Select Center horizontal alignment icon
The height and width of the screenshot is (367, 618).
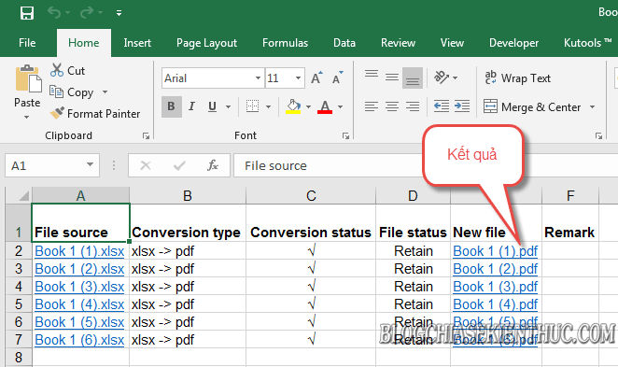[x=392, y=106]
